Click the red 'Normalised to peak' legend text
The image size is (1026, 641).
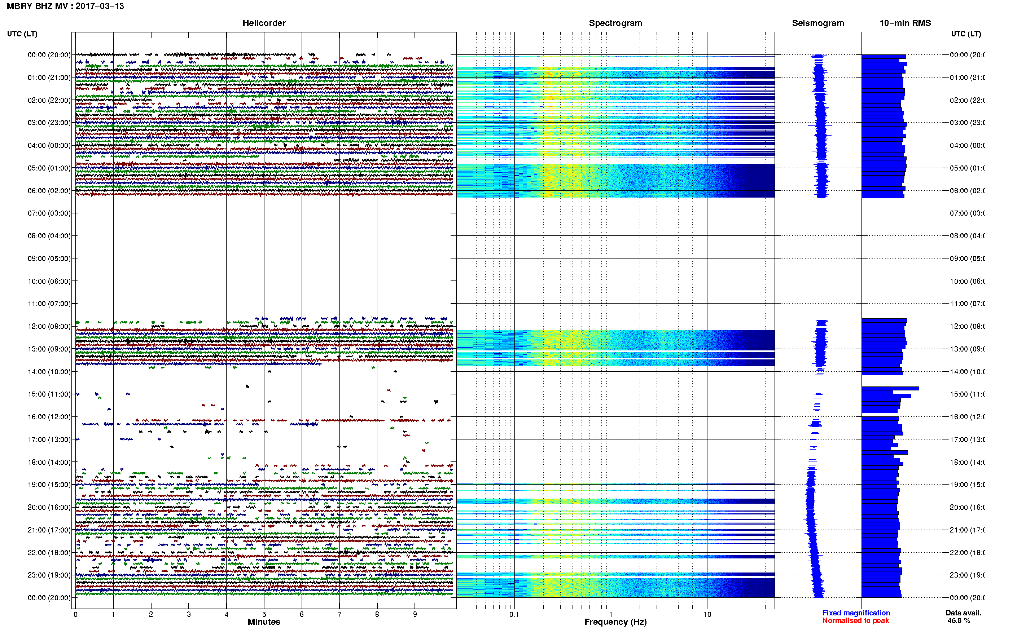click(855, 621)
